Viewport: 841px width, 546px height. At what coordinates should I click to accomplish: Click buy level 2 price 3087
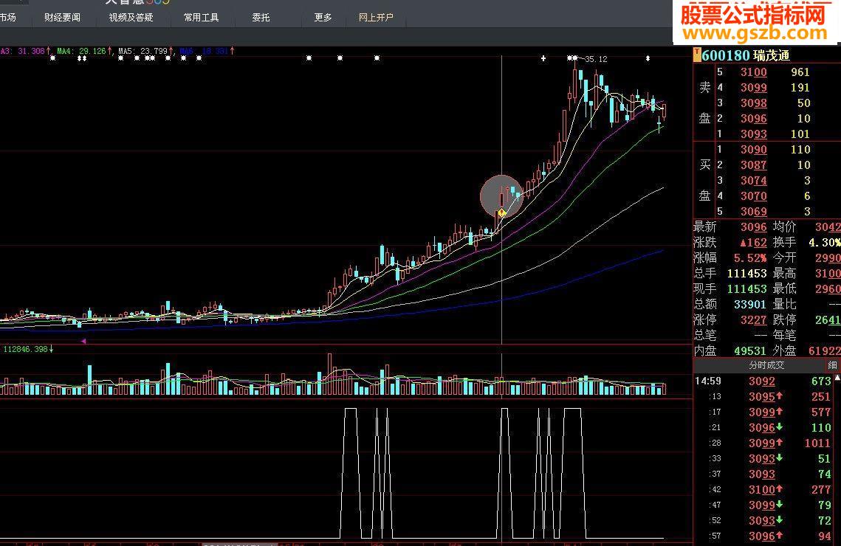point(754,165)
